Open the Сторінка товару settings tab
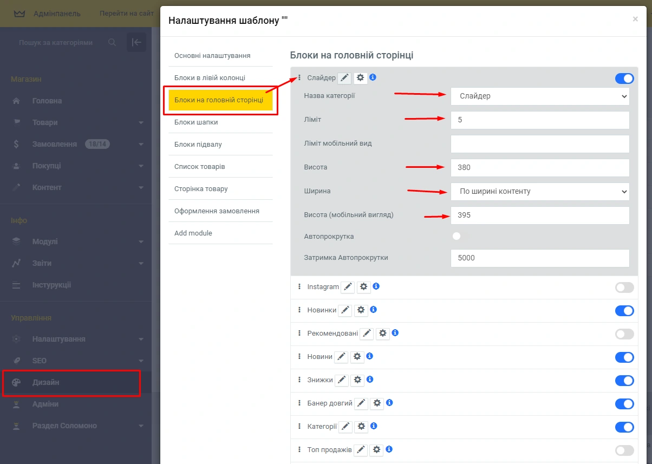The width and height of the screenshot is (652, 464). tap(201, 189)
